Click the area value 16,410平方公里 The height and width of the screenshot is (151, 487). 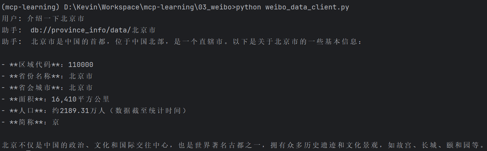80,99
